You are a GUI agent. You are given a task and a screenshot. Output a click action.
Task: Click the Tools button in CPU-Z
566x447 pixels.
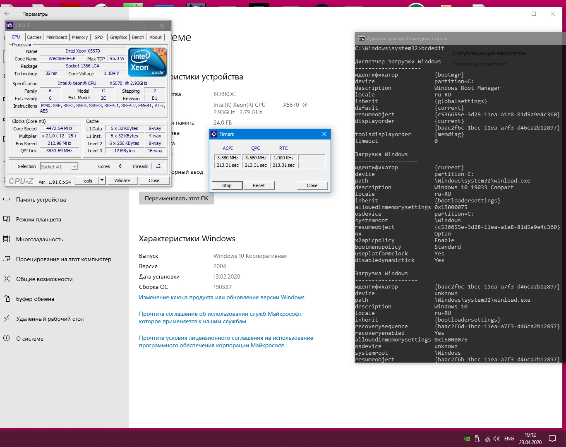[x=87, y=180]
